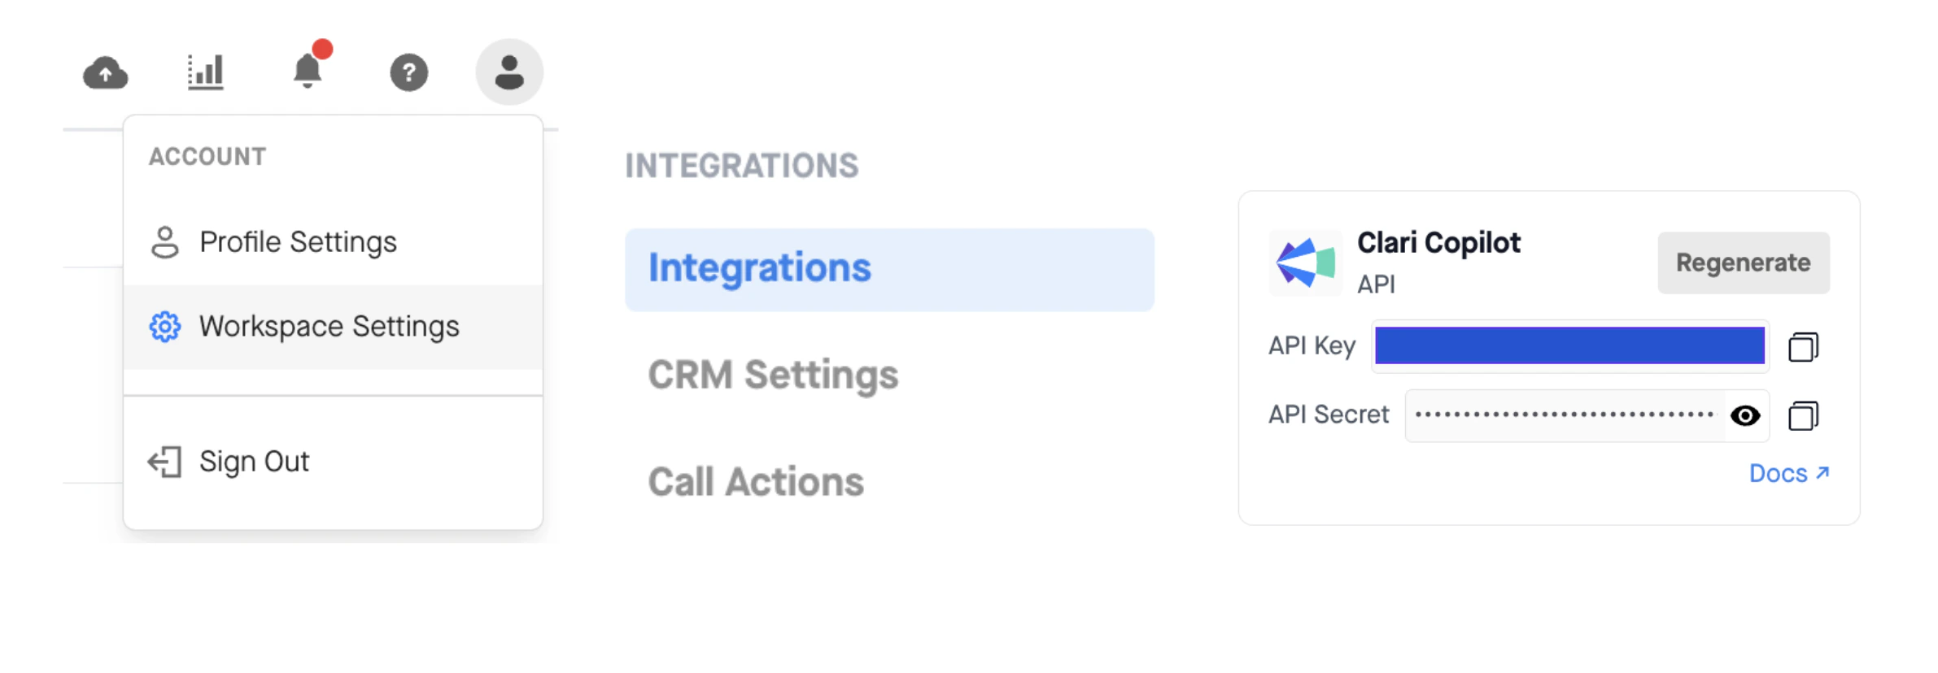Click the user account avatar icon
Image resolution: width=1938 pixels, height=673 pixels.
(x=509, y=72)
